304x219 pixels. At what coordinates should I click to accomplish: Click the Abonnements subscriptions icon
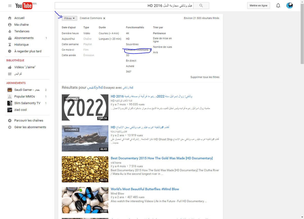pyautogui.click(x=10, y=38)
